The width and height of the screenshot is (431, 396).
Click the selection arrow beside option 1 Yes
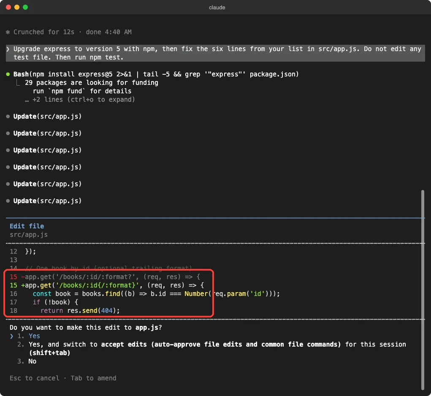(11, 336)
